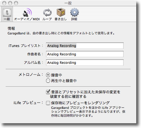
Task: Click the メトロノーム: label
Action: pos(31,75)
